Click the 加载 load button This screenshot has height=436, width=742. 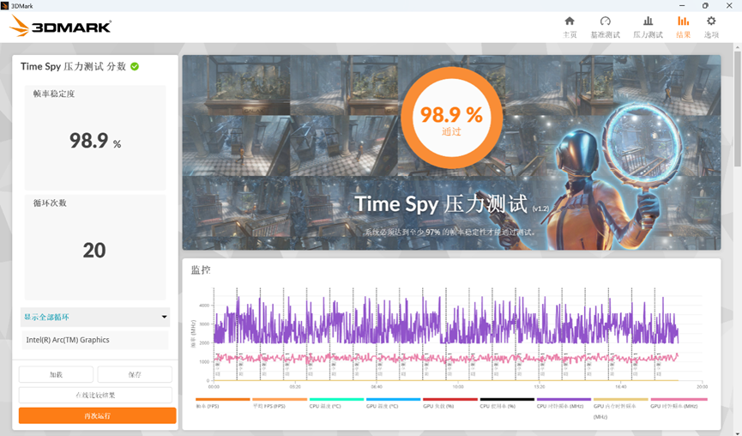click(56, 374)
